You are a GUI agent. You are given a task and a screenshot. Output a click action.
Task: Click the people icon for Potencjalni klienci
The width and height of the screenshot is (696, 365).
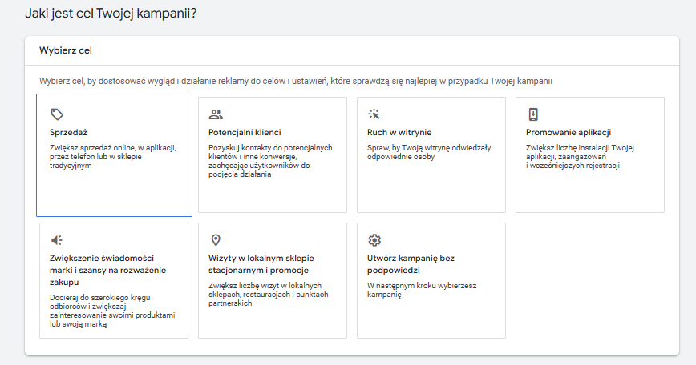coord(215,114)
